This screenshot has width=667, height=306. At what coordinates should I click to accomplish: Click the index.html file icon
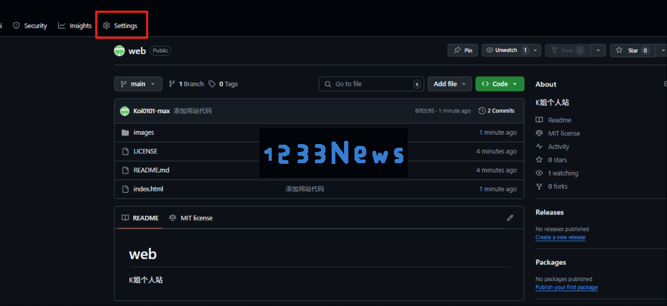125,189
